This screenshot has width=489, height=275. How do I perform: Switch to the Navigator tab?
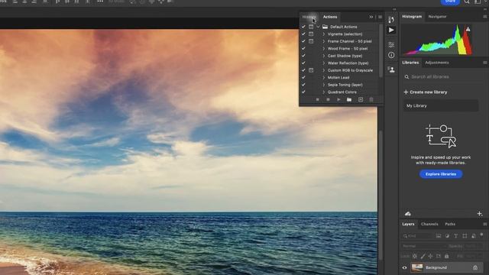click(x=437, y=17)
